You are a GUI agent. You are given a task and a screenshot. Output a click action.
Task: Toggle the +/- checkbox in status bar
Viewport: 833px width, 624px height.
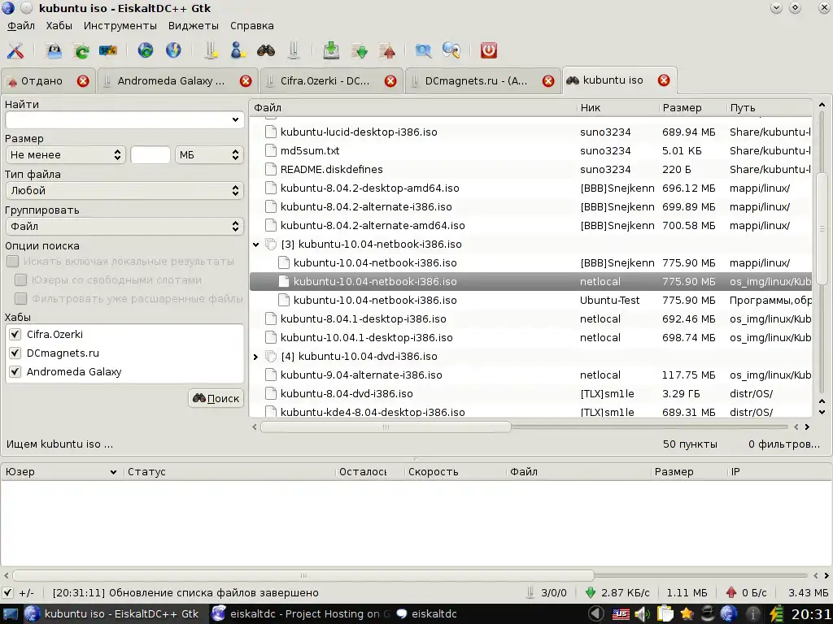tap(7, 592)
